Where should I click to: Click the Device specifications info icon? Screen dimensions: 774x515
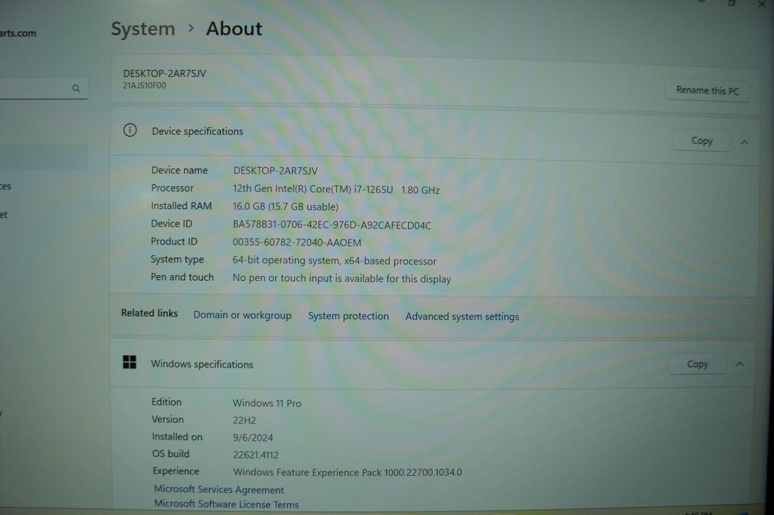coord(130,130)
